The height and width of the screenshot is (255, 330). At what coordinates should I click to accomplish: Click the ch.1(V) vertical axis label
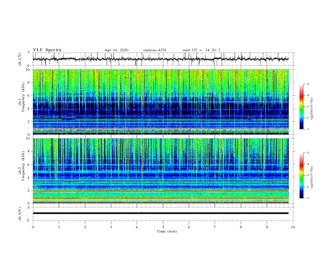20,59
